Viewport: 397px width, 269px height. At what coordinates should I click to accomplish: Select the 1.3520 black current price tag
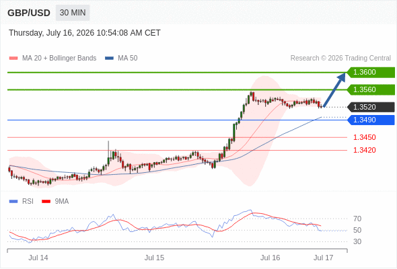click(371, 107)
